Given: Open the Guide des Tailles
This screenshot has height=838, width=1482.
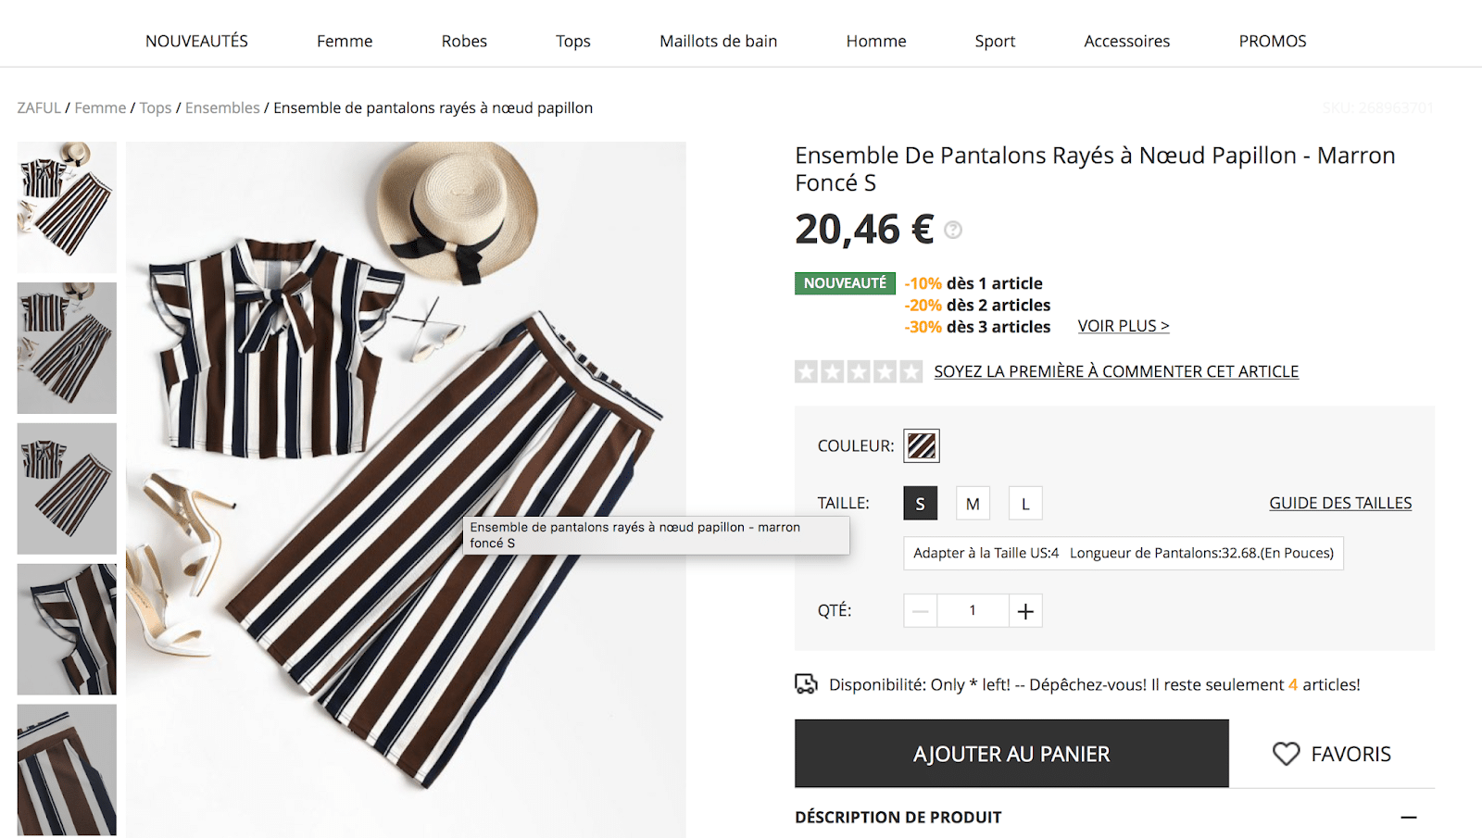Looking at the screenshot, I should (1340, 503).
